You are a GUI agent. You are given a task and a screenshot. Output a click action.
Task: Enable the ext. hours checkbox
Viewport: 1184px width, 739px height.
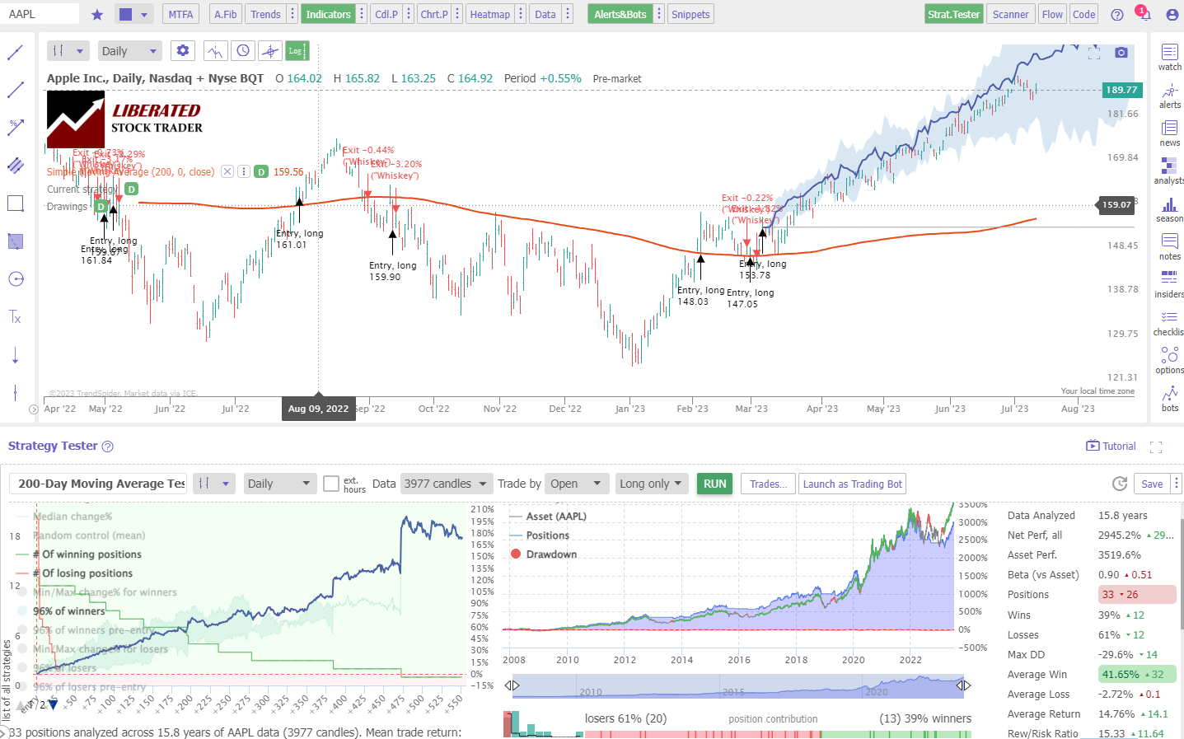coord(331,484)
